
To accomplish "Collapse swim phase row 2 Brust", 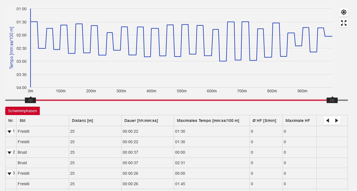I will click(x=9, y=153).
